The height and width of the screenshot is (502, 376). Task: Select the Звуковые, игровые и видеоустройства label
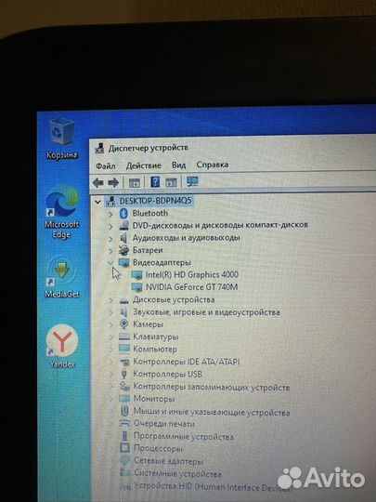[x=206, y=312]
